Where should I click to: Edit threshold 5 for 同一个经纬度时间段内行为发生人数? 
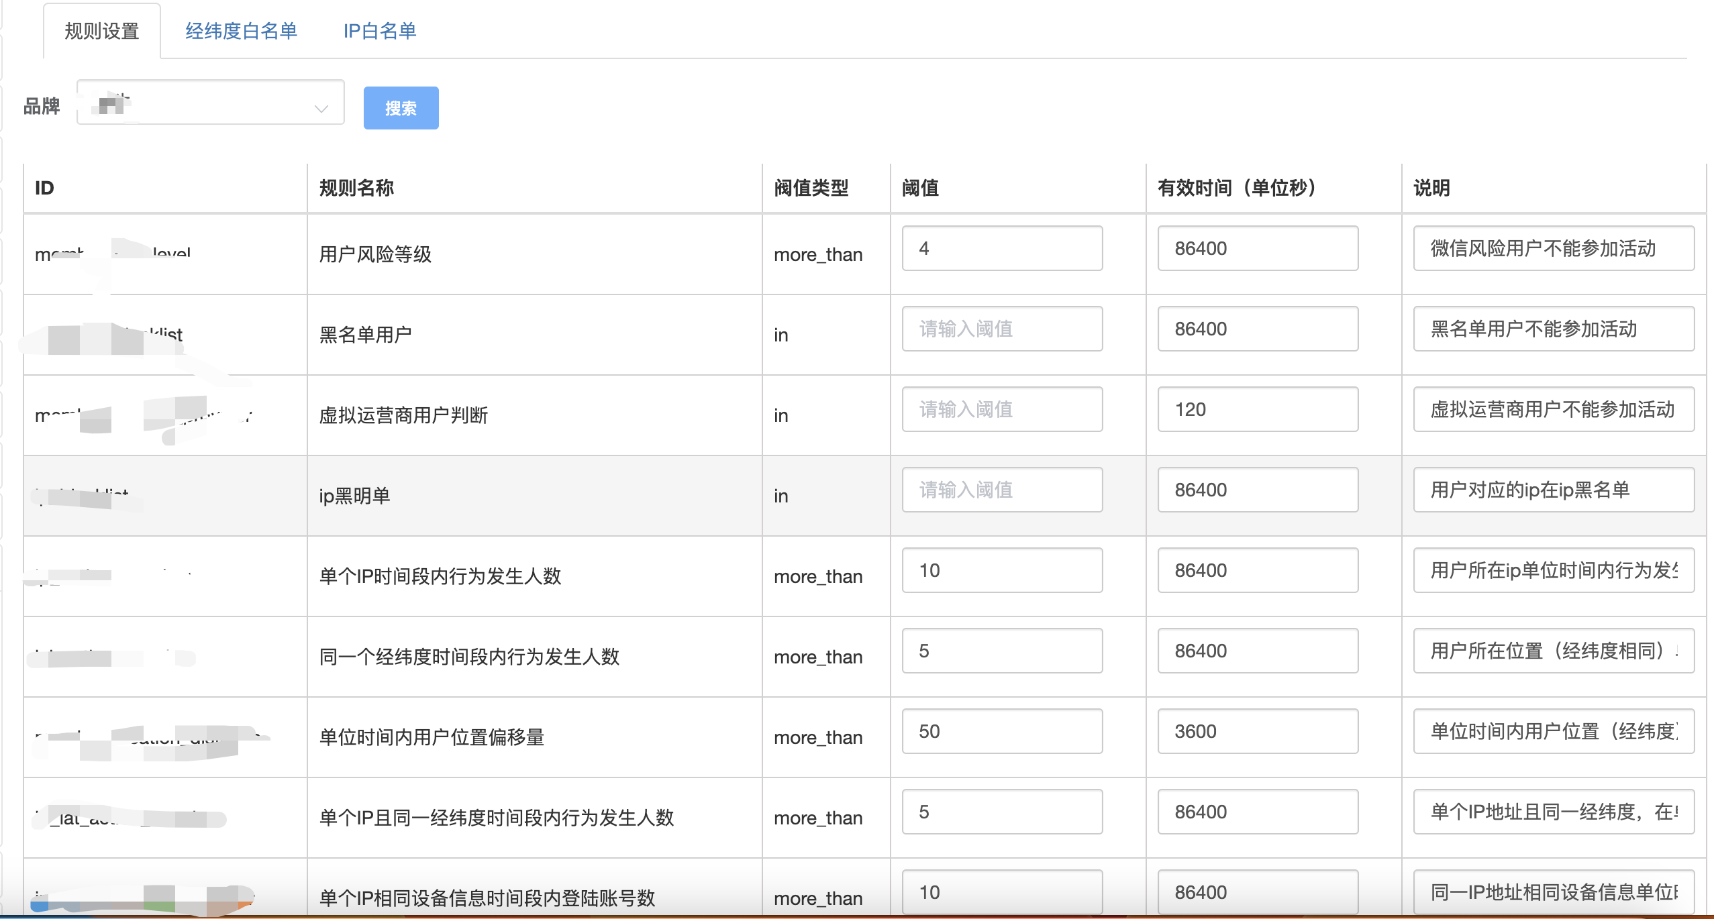(x=1002, y=651)
